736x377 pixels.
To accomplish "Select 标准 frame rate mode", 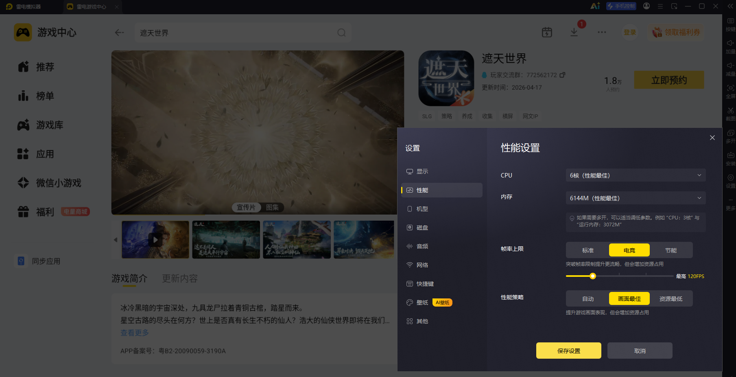I will click(588, 250).
